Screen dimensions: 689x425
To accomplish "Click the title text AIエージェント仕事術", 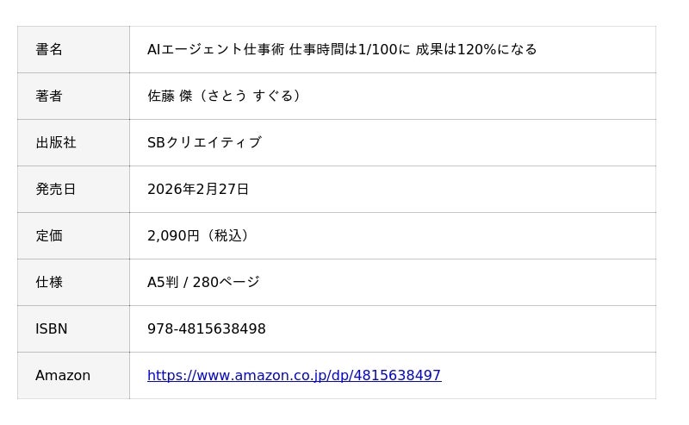I will (215, 50).
